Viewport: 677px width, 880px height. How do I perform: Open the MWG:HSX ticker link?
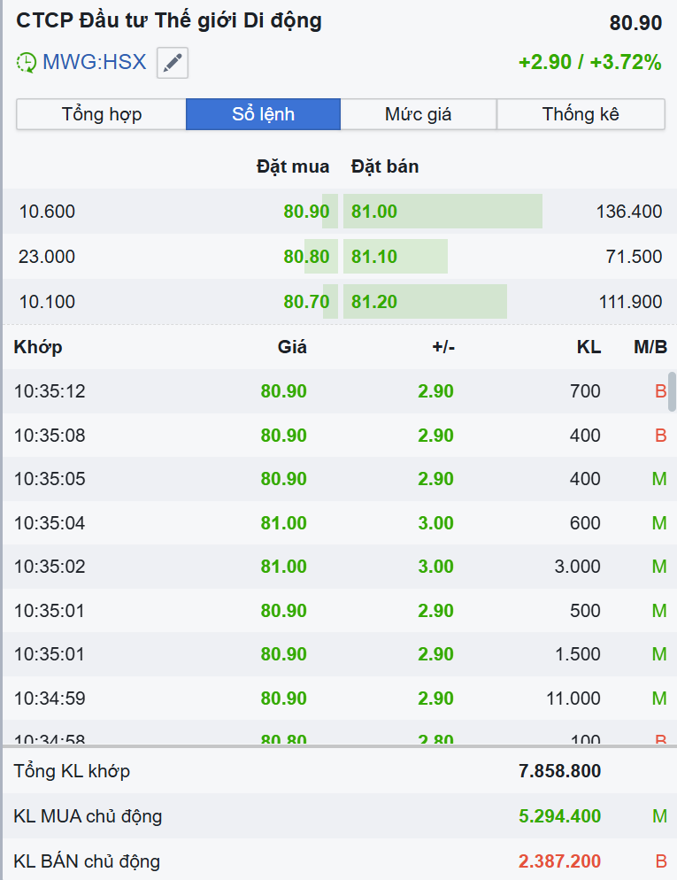pos(94,63)
